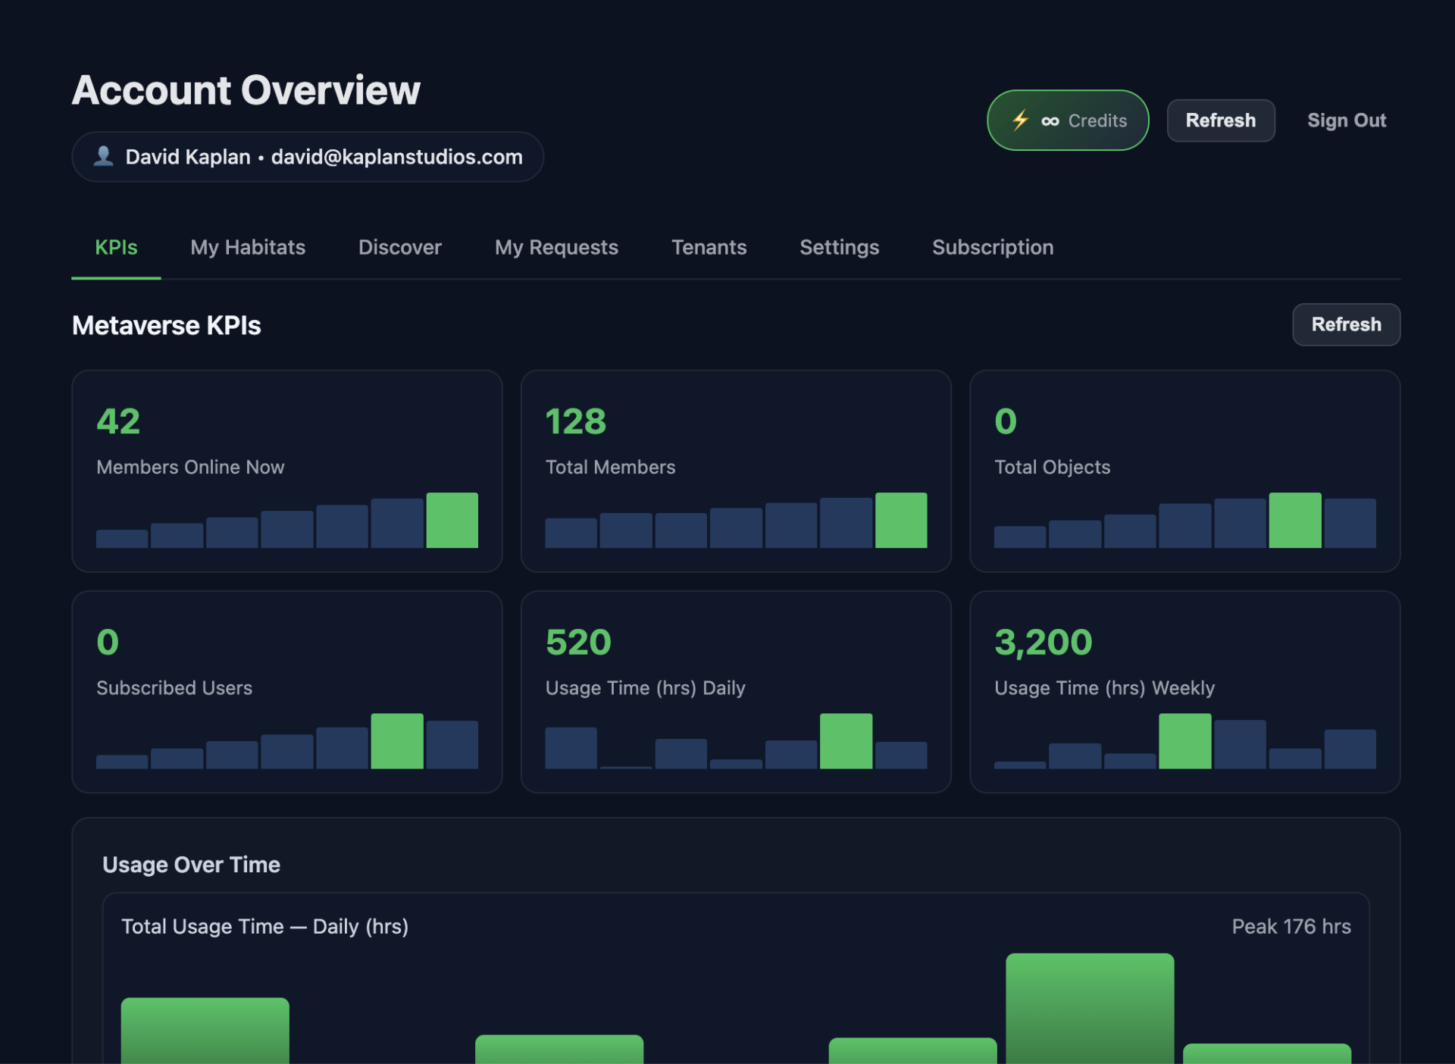This screenshot has width=1455, height=1064.
Task: Open the My Requests tab
Action: [x=556, y=248]
